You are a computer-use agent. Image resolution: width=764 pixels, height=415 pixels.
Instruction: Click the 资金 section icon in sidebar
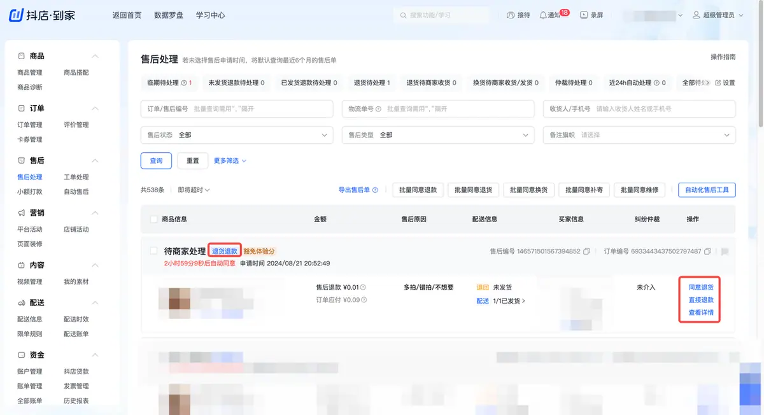(x=22, y=355)
